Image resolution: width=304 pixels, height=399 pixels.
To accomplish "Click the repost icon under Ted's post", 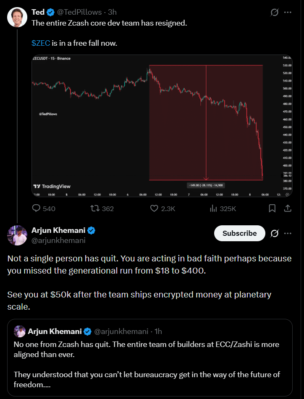I will click(96, 208).
